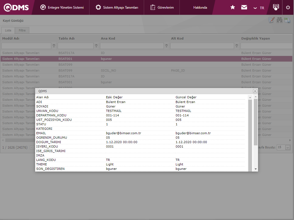Viewport: 294px width, 220px height.
Task: Click filter icon next to Ana Kod field
Action: (x=166, y=46)
